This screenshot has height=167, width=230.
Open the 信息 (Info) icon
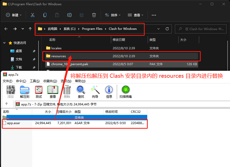[109, 91]
